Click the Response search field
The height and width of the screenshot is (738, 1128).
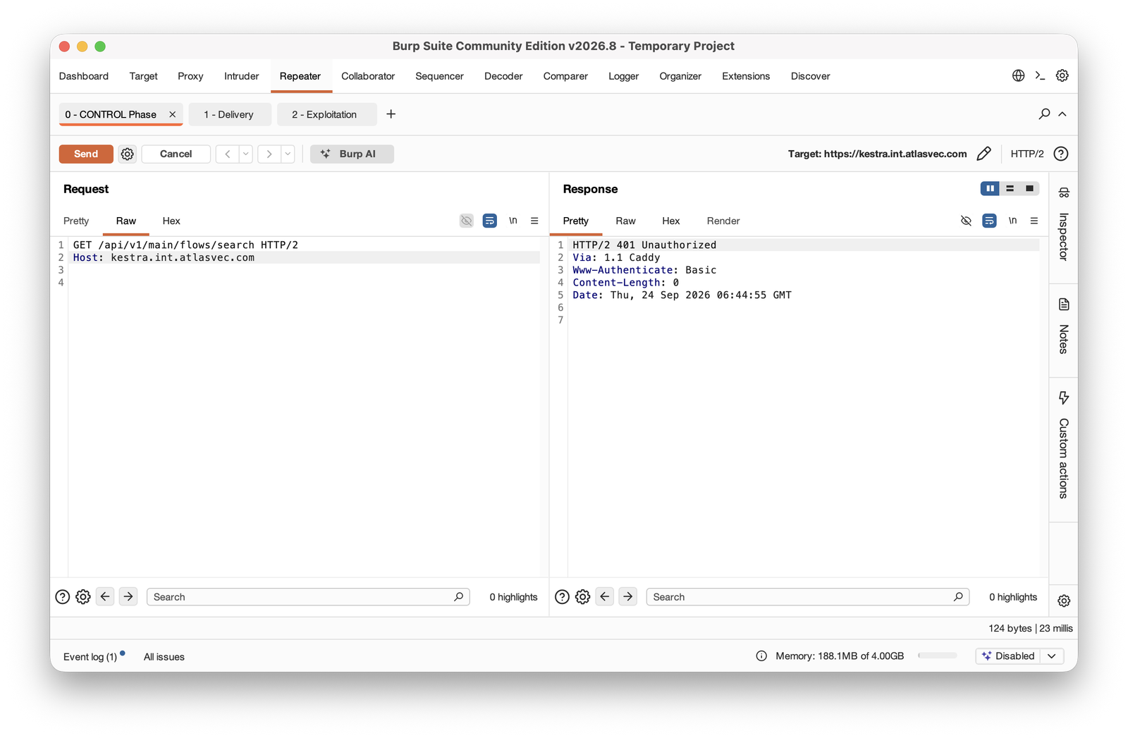(808, 597)
